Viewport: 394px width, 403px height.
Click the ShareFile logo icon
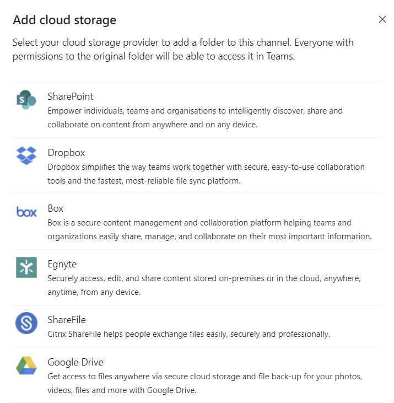point(26,323)
